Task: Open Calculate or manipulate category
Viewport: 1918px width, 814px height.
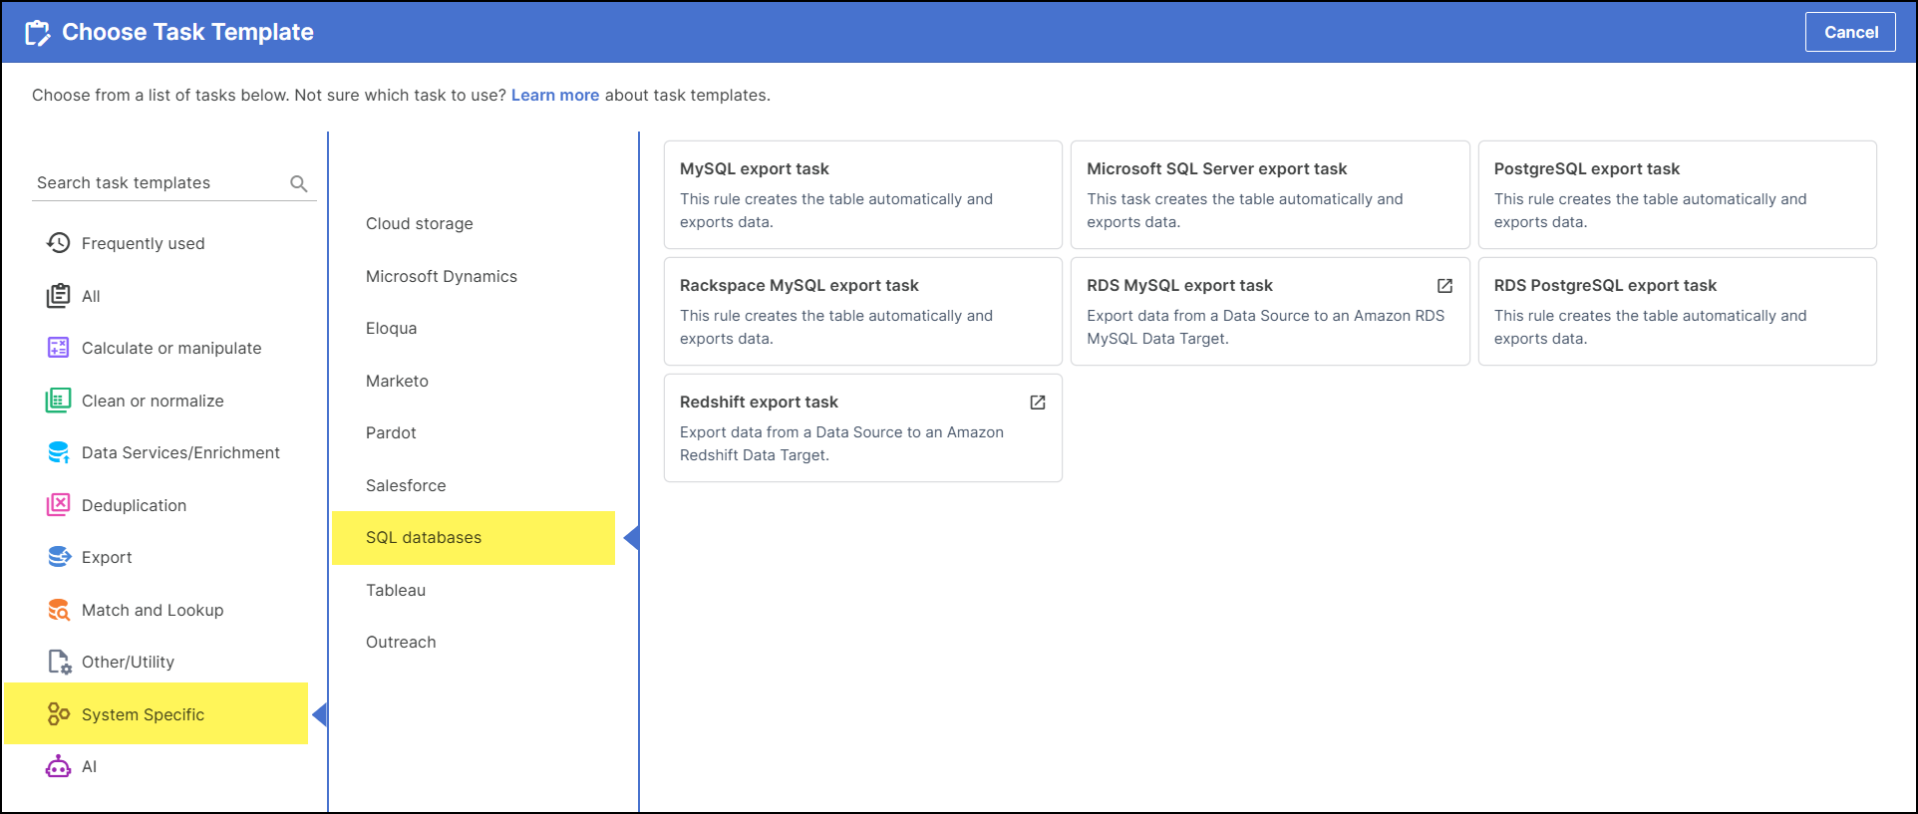Action: (171, 348)
